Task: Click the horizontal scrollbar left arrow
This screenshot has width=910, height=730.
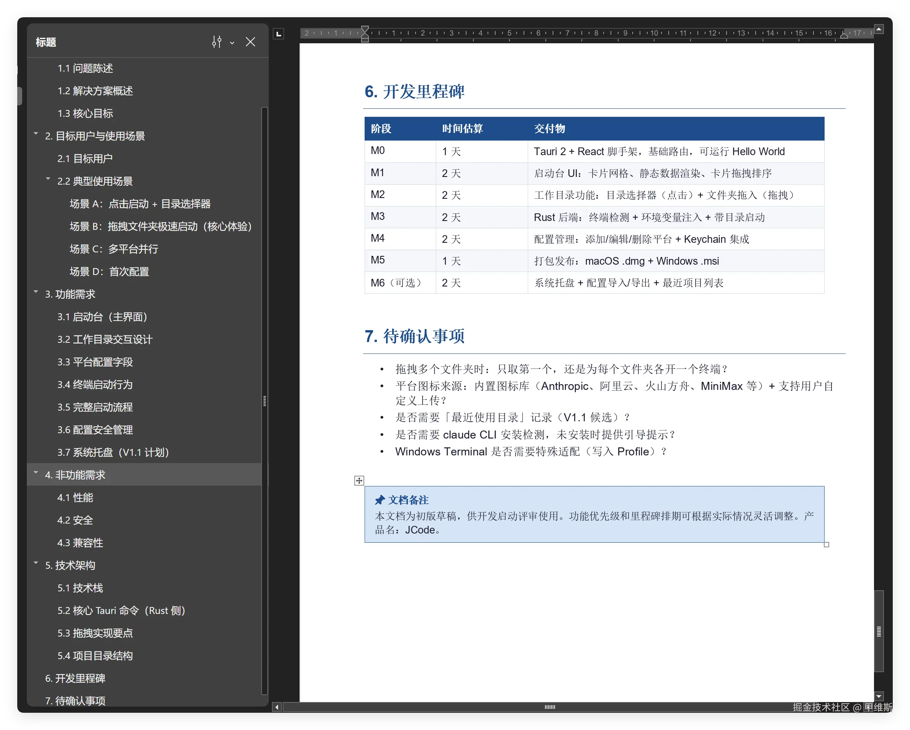Action: pyautogui.click(x=277, y=707)
